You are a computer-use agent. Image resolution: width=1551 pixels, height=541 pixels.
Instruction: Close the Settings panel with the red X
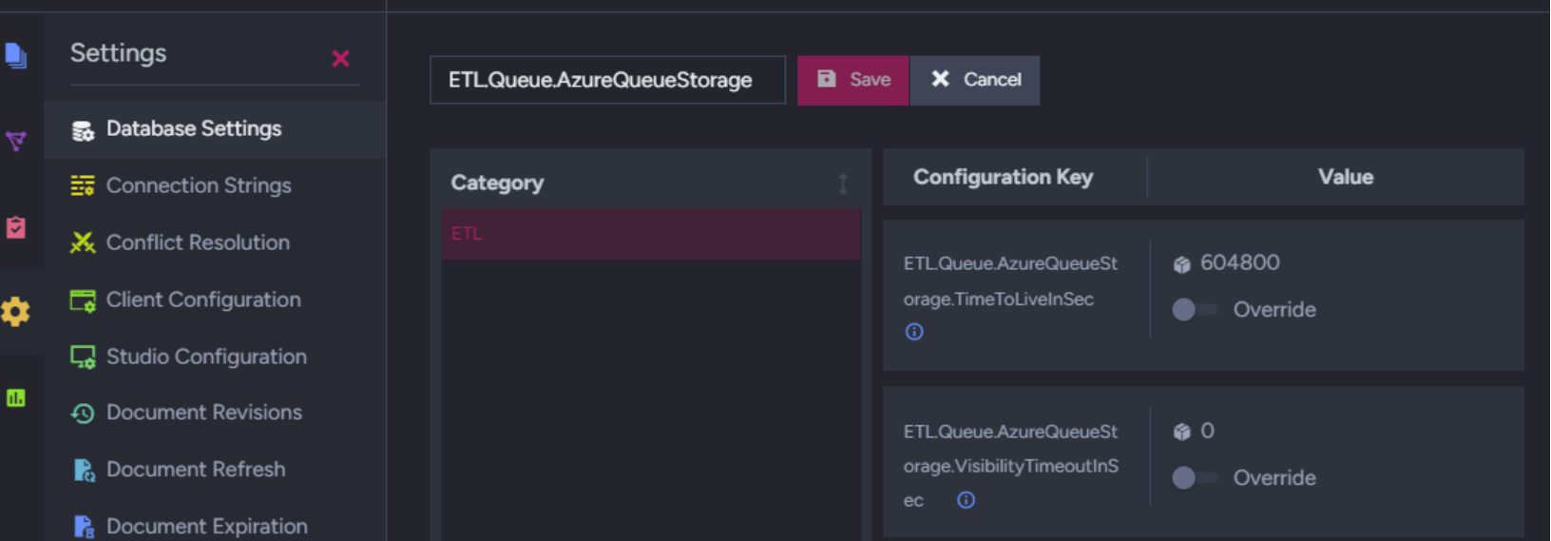tap(340, 59)
